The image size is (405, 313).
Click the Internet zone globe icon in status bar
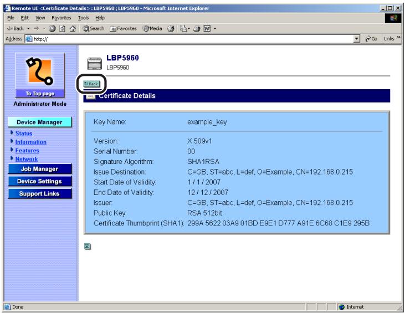point(342,307)
